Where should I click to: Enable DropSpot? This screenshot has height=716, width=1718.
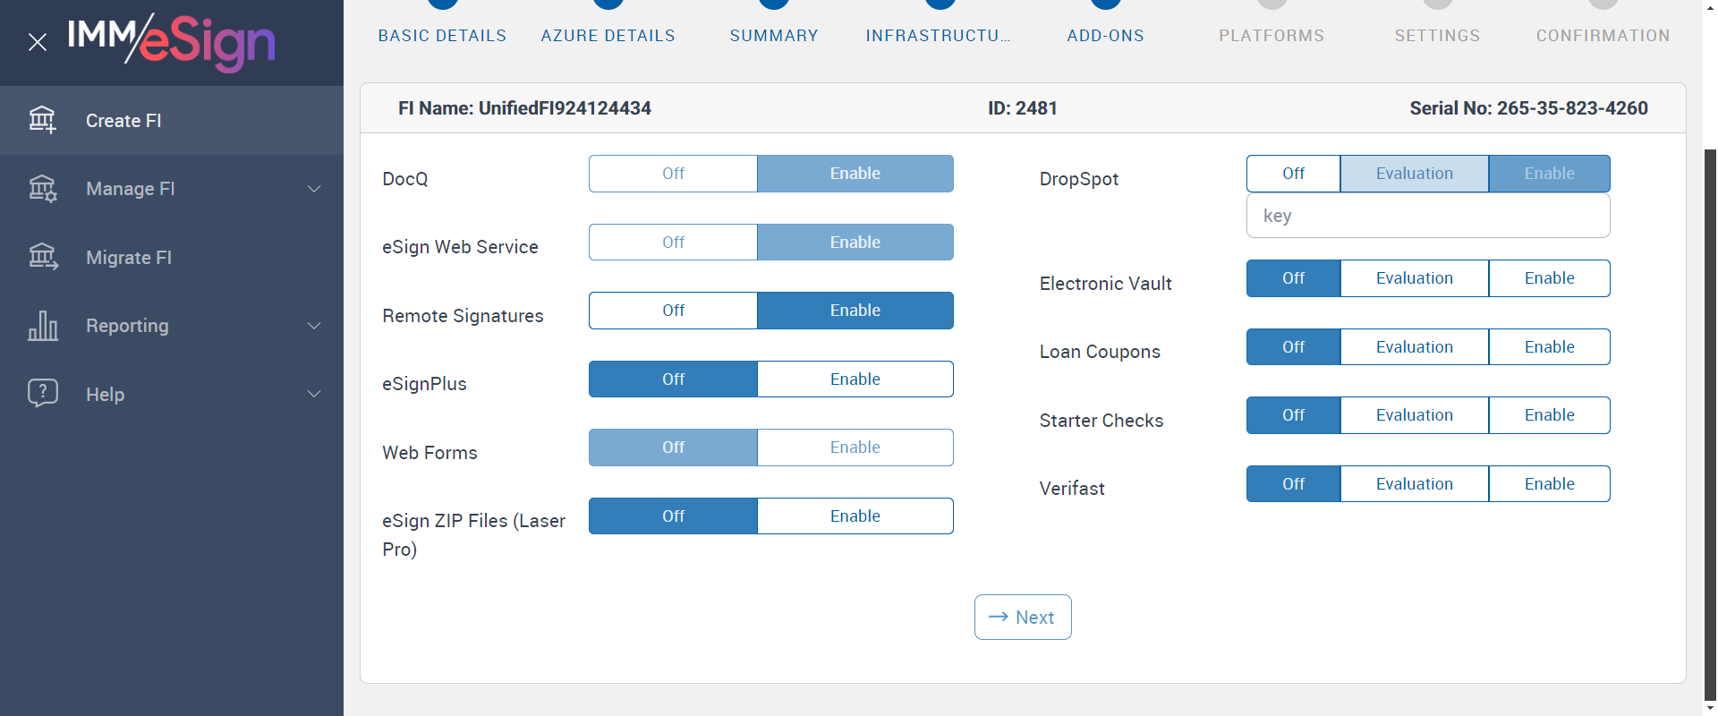(1550, 174)
